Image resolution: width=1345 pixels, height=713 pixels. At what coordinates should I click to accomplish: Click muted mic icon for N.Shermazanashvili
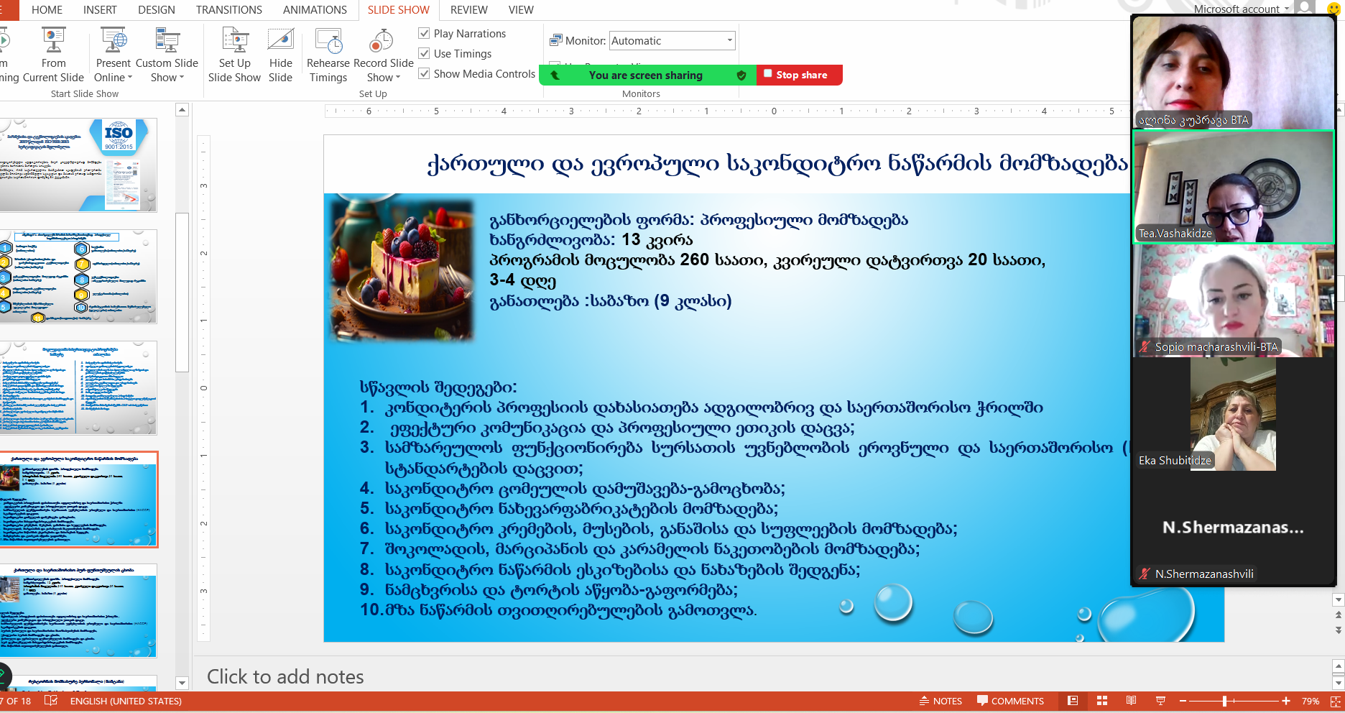click(x=1145, y=574)
